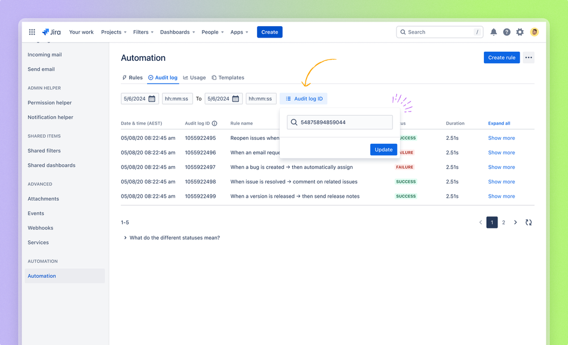Click rule 'When issue is resolved → comment on related issues'
The width and height of the screenshot is (568, 345).
pos(294,181)
